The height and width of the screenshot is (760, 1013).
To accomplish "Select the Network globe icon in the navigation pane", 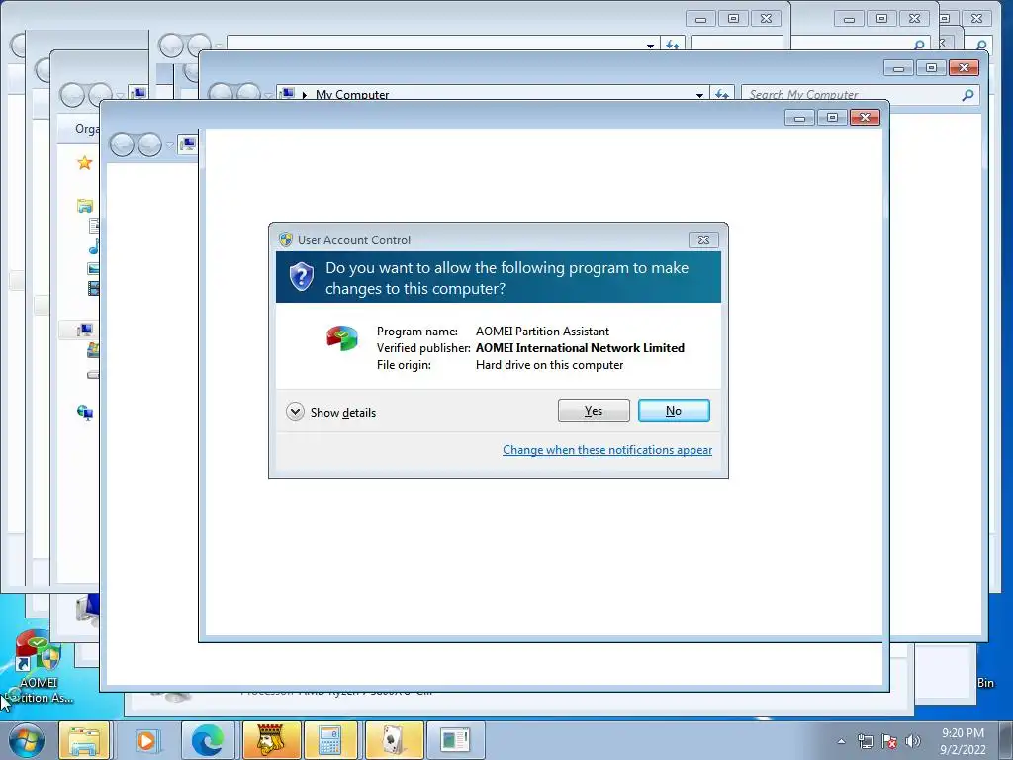I will (x=85, y=412).
